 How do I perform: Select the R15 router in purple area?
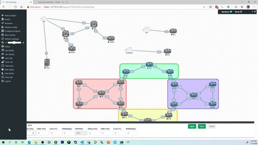[x=212, y=84]
